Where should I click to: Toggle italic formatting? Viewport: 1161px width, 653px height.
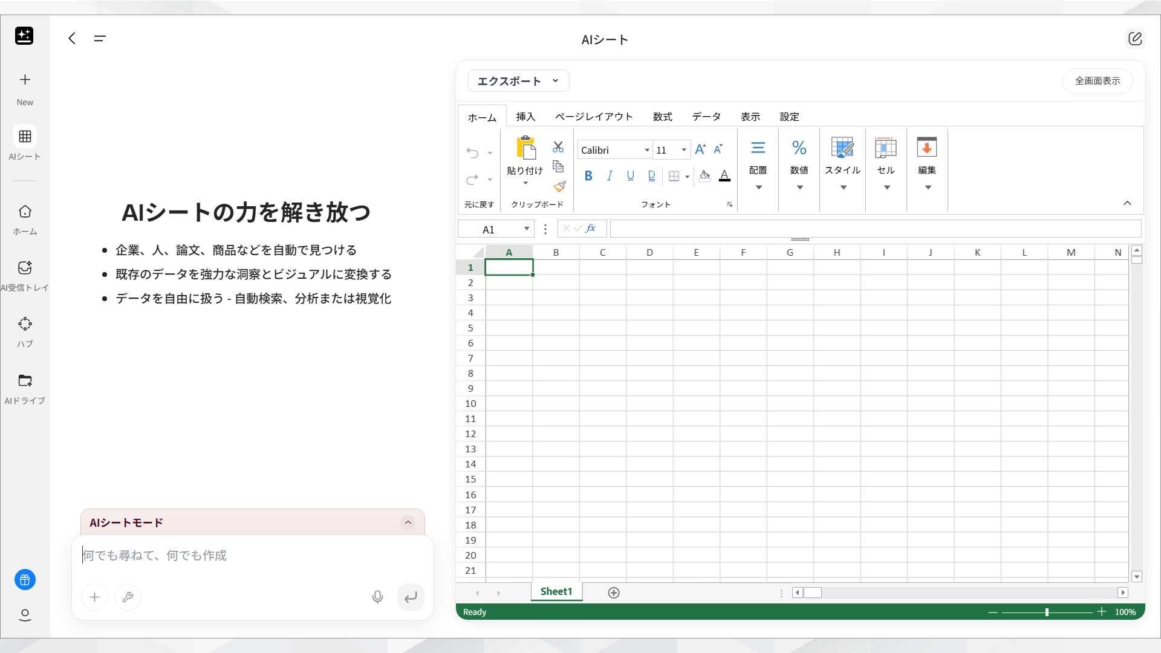point(610,176)
